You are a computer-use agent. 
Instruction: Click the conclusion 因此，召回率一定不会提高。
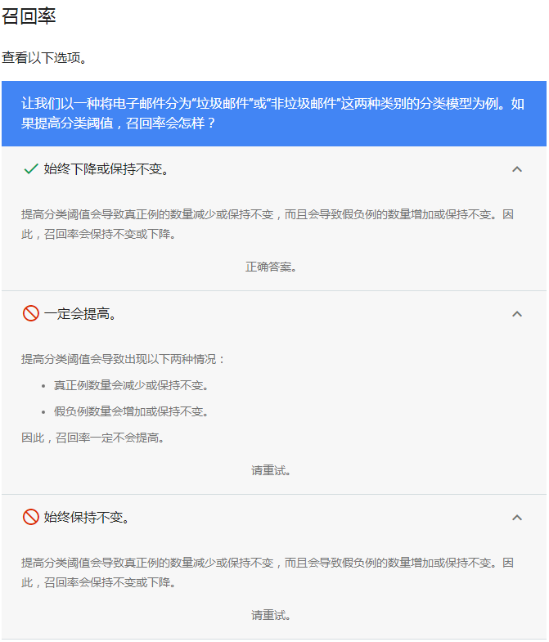(x=92, y=438)
